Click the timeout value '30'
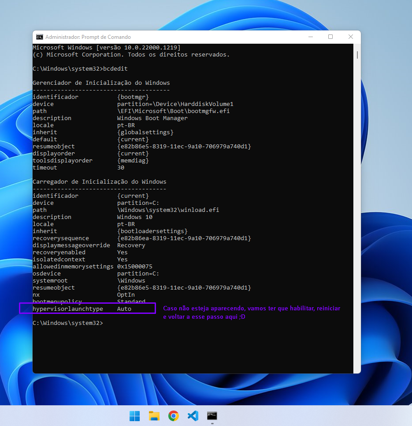 (121, 168)
